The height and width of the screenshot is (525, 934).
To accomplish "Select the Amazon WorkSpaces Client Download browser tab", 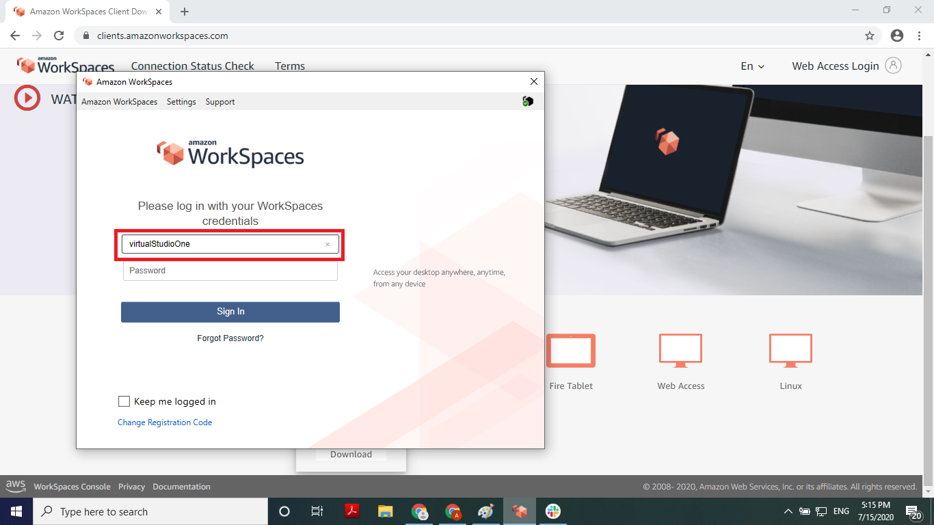I will (x=89, y=12).
